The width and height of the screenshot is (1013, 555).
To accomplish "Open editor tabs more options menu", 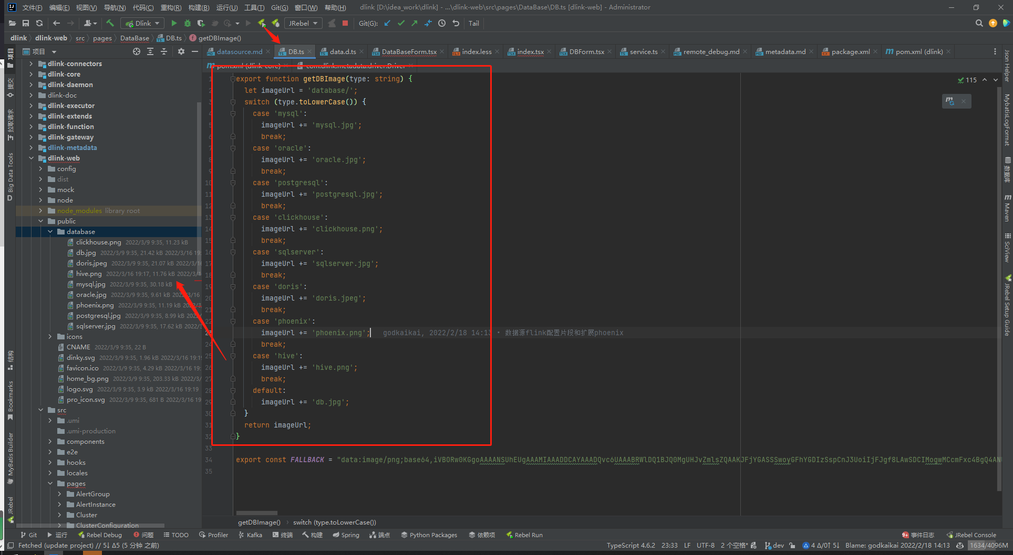I will (x=995, y=51).
